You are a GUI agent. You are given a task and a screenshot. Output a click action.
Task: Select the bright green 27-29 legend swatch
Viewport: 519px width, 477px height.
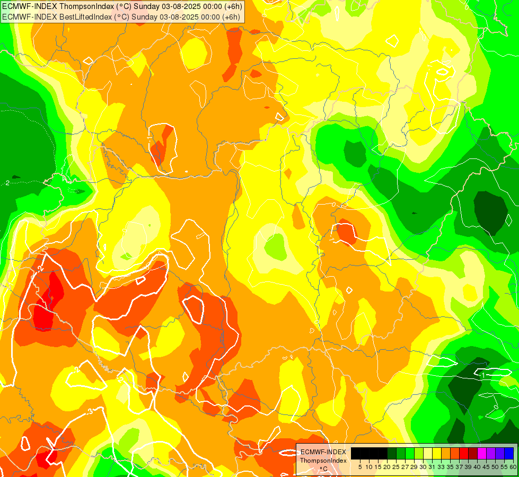[410, 454]
